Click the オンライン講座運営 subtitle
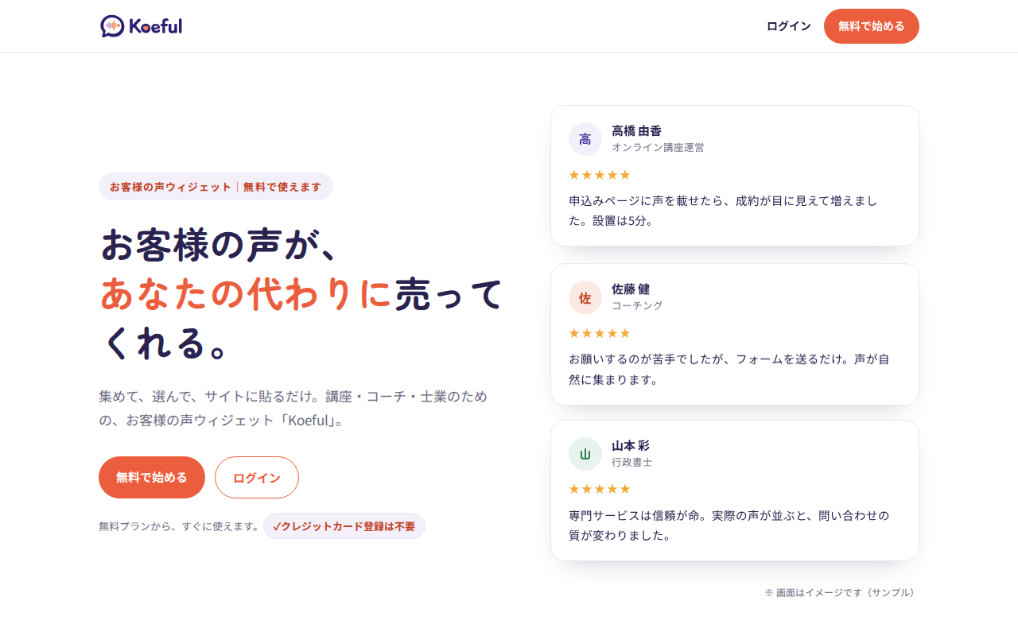 [x=658, y=147]
